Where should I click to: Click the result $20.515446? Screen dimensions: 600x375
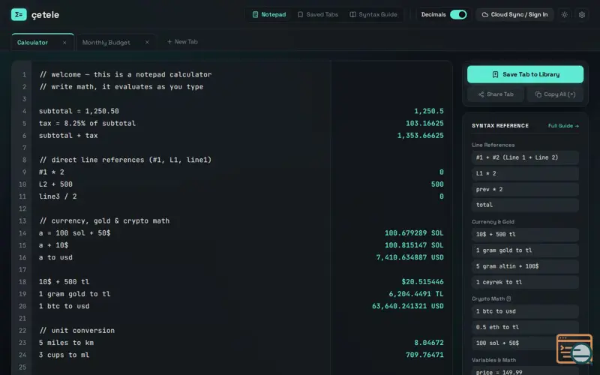click(422, 282)
